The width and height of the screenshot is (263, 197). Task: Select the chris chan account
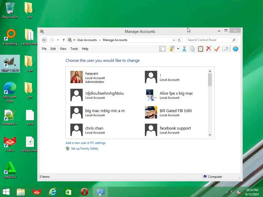pyautogui.click(x=88, y=130)
